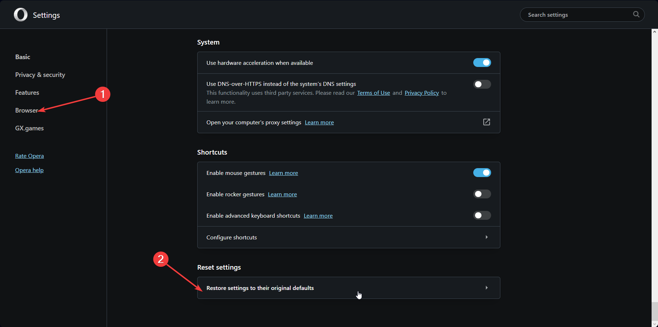Click the search magnifier icon
This screenshot has height=327, width=658.
pyautogui.click(x=636, y=14)
